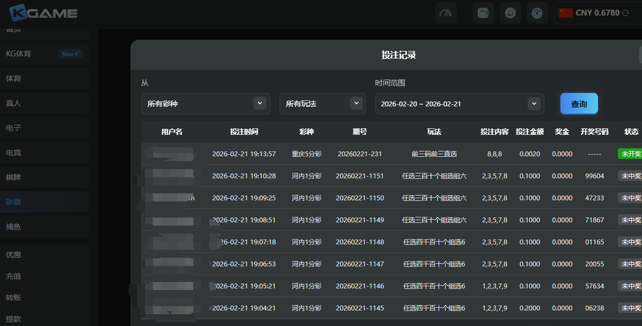Click the green 未开奖 status badge
Viewport: 642px width, 326px height.
(630, 154)
